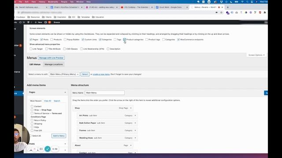Switch to the Search pages tab
Viewport: 282px width, 158px height.
[57, 101]
